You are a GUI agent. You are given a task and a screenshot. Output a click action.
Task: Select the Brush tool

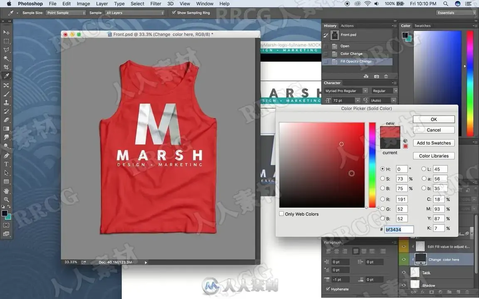click(x=6, y=94)
